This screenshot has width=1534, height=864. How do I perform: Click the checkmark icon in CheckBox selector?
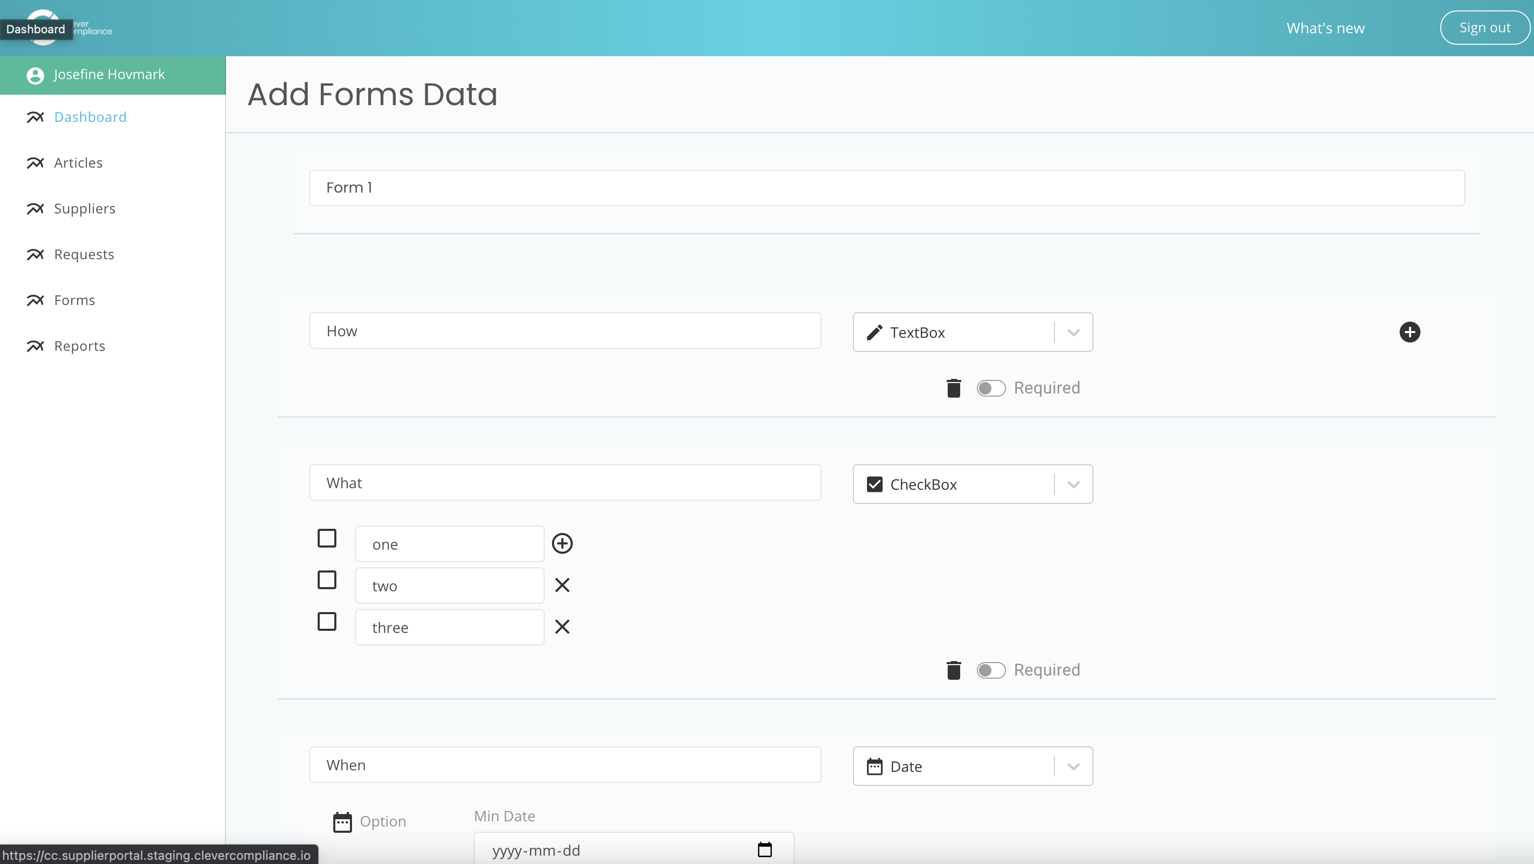[x=874, y=485]
